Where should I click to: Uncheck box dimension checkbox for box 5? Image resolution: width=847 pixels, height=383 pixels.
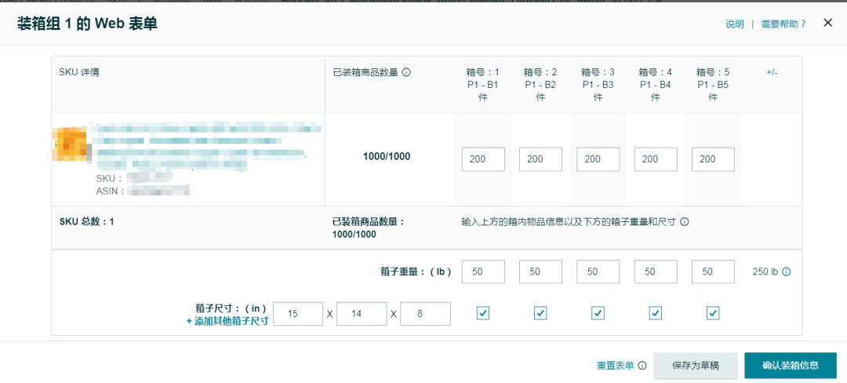(x=713, y=313)
